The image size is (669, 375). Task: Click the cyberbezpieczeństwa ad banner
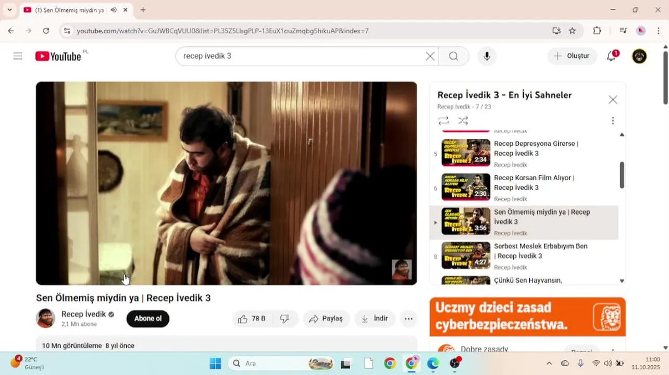527,317
